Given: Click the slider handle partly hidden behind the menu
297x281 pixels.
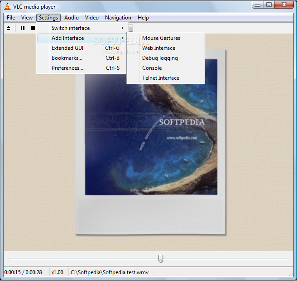Looking at the screenshot, I should 131,28.
